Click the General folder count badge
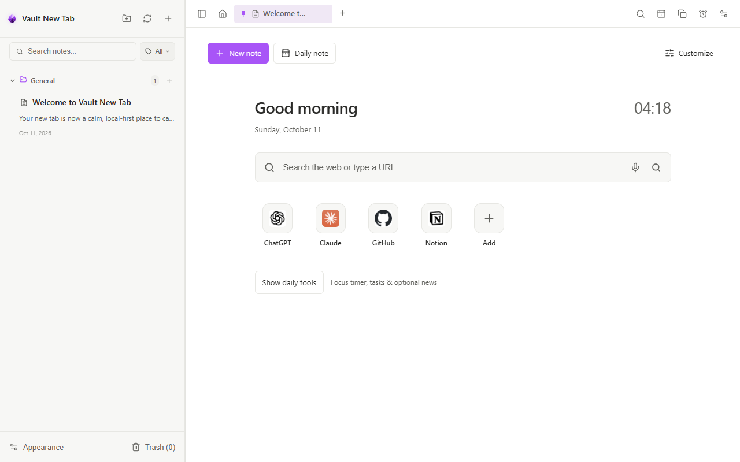 (155, 81)
